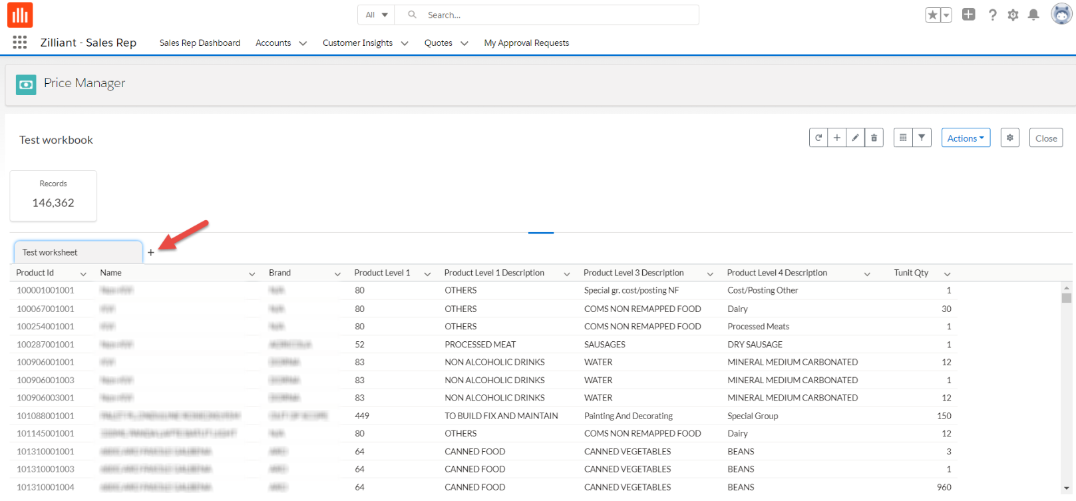Open workbook settings gear beside Actions
The height and width of the screenshot is (501, 1076).
[x=1009, y=138]
